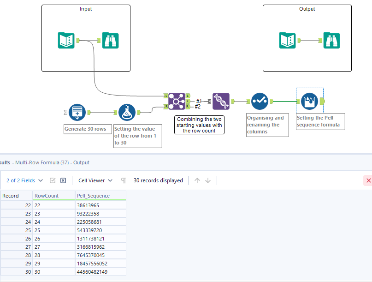Select record number 28 row header
372x282 pixels.
tap(17, 255)
